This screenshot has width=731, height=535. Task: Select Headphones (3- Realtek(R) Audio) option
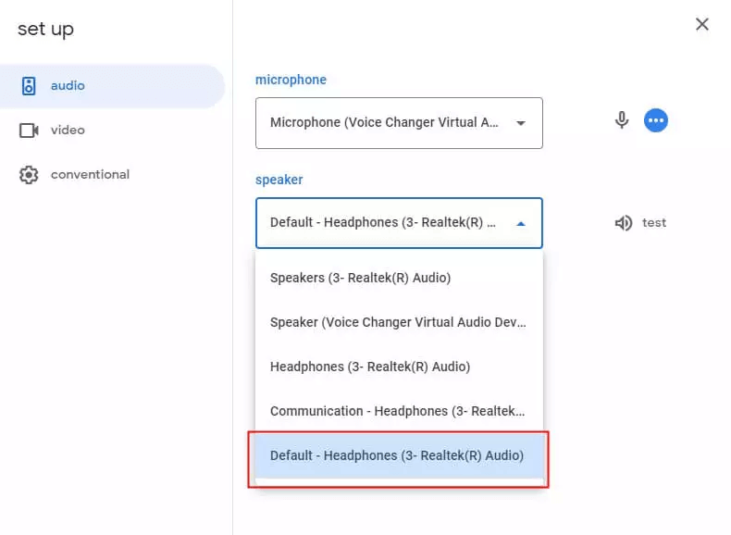click(x=370, y=367)
